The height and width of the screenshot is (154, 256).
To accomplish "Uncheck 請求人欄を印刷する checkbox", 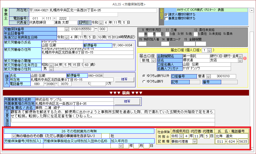I will pyautogui.click(x=166, y=15).
